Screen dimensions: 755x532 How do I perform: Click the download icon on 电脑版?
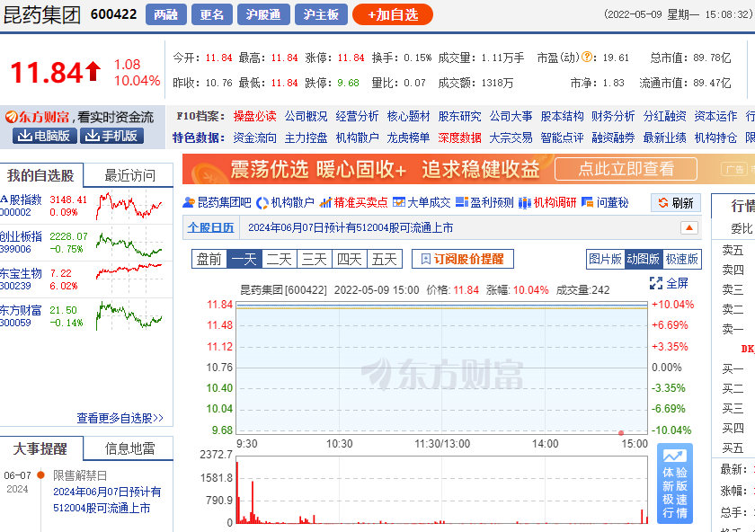[x=24, y=137]
